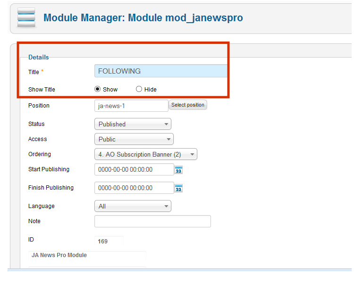354x292 pixels.
Task: Click the Show Title field label
Action: (x=42, y=89)
